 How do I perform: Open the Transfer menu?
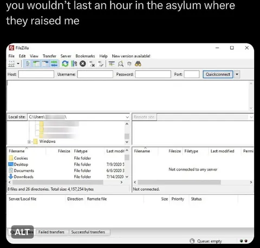point(49,56)
